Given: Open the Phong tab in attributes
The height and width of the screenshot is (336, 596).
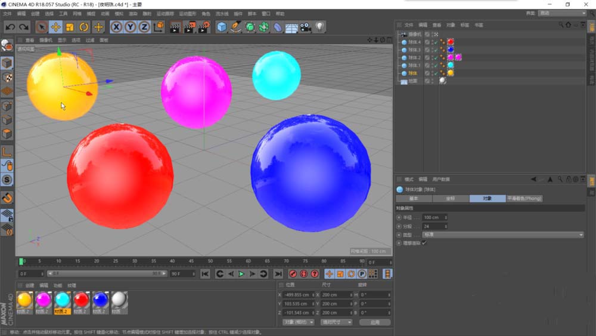Looking at the screenshot, I should click(524, 198).
